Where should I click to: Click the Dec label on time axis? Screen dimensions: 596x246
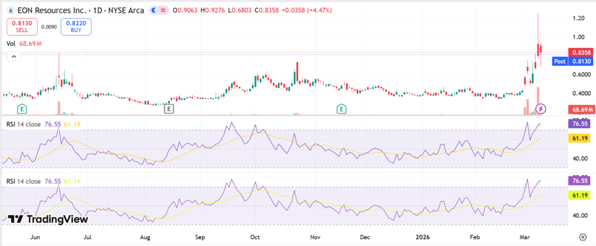[364, 237]
